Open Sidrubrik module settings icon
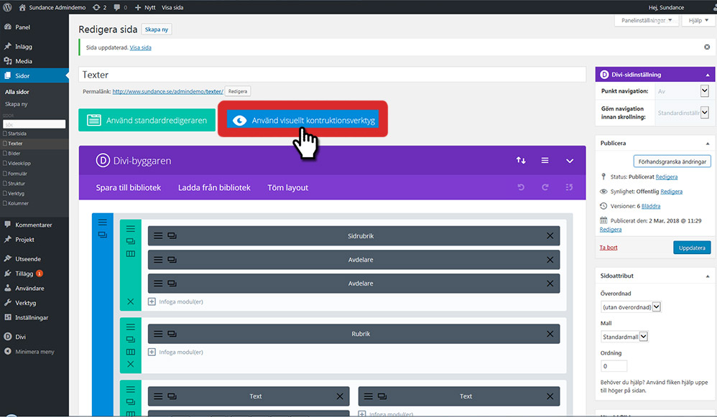717x417 pixels. pos(158,235)
